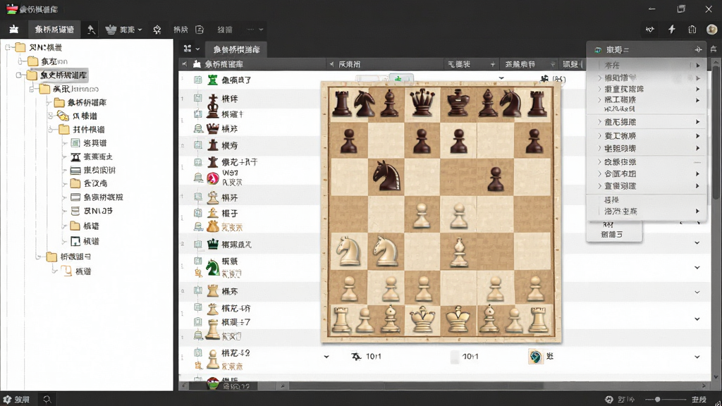Collapse the root folder expander in the tree

pyautogui.click(x=8, y=47)
